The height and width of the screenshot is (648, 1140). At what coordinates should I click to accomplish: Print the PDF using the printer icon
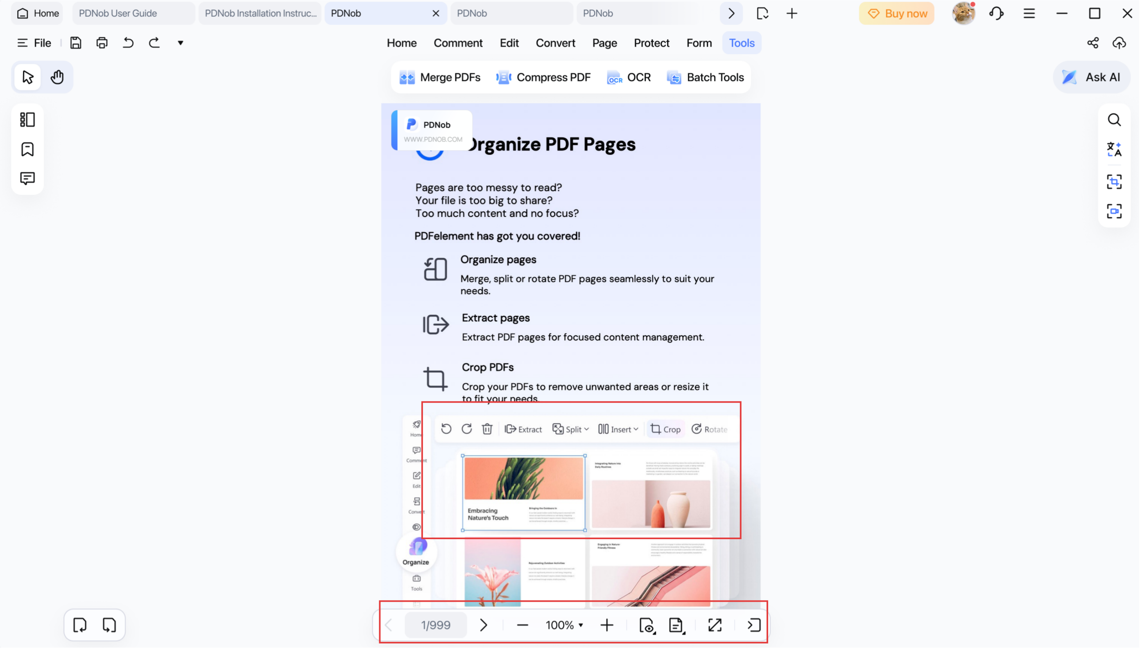coord(102,42)
